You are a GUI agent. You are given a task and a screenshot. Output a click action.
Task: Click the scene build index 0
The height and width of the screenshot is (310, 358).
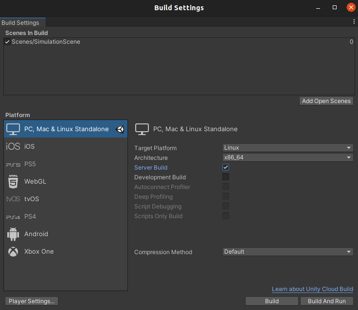351,42
